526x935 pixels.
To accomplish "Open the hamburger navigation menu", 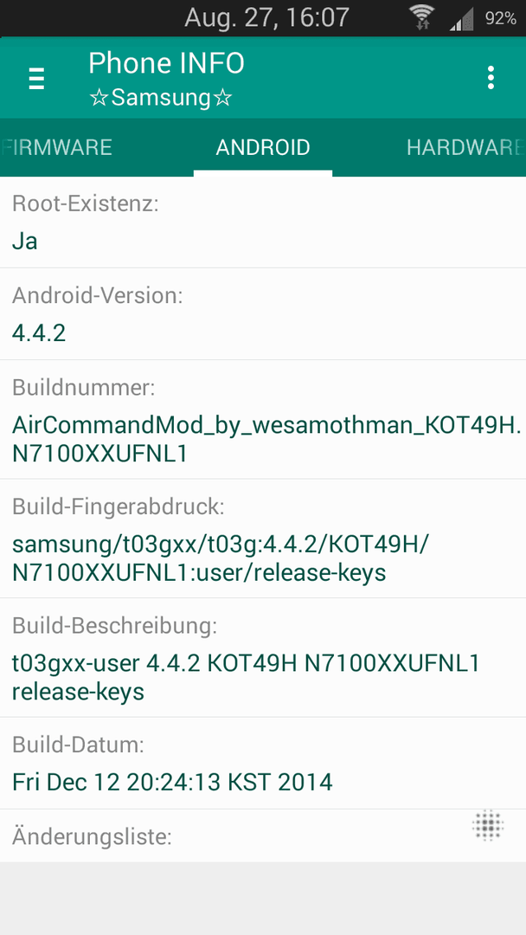I will tap(36, 78).
